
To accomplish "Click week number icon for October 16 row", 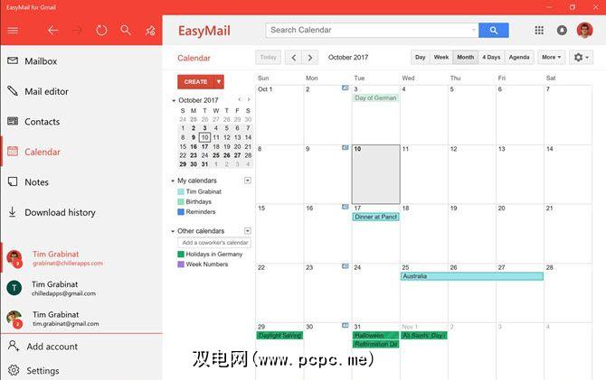I will 346,207.
